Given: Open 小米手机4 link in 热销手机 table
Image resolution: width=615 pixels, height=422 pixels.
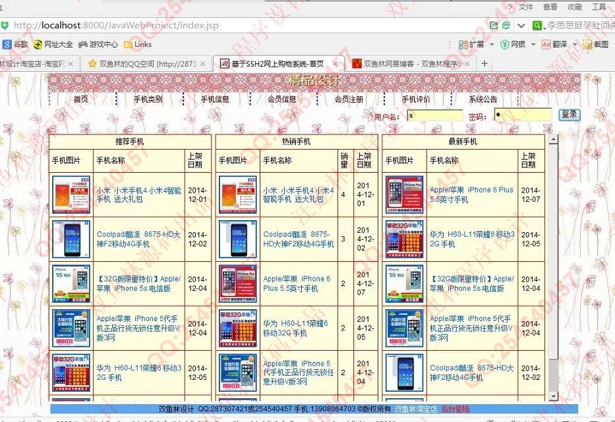Looking at the screenshot, I should pyautogui.click(x=299, y=195).
